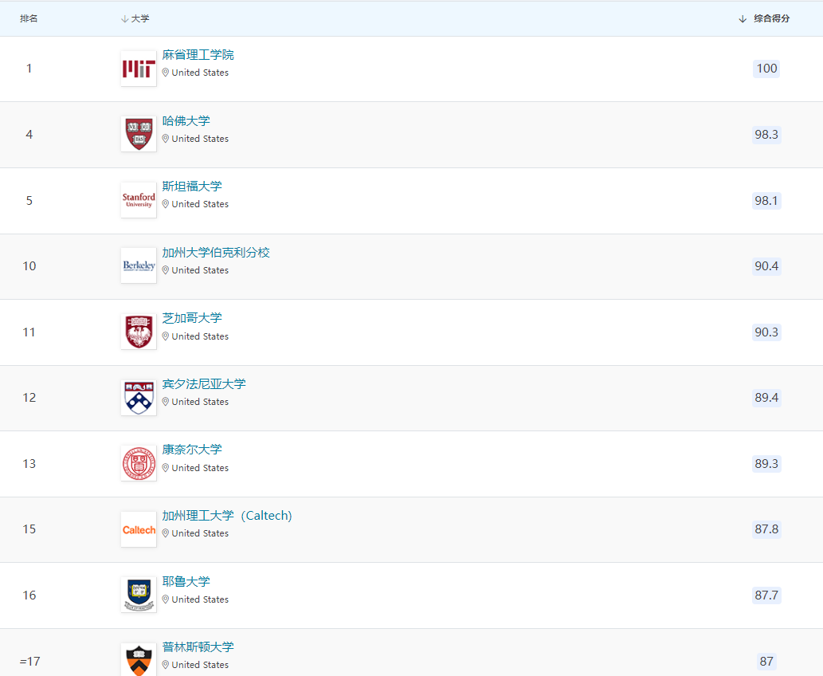The height and width of the screenshot is (676, 823).
Task: Open the 芝加哥大学 link
Action: click(x=192, y=318)
